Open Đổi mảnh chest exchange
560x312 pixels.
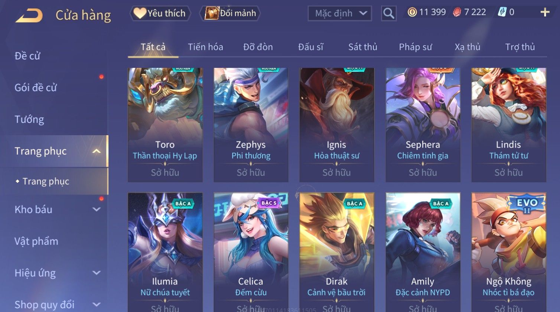coord(231,13)
